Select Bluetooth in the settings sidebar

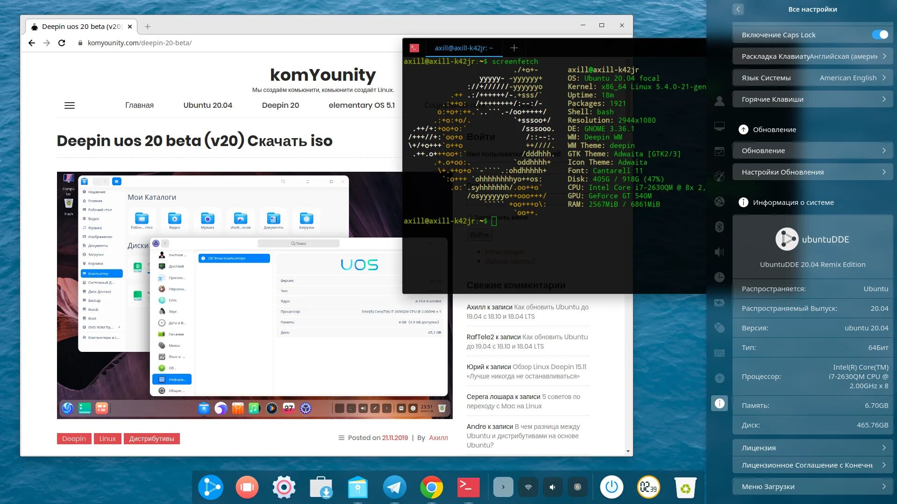(x=719, y=227)
